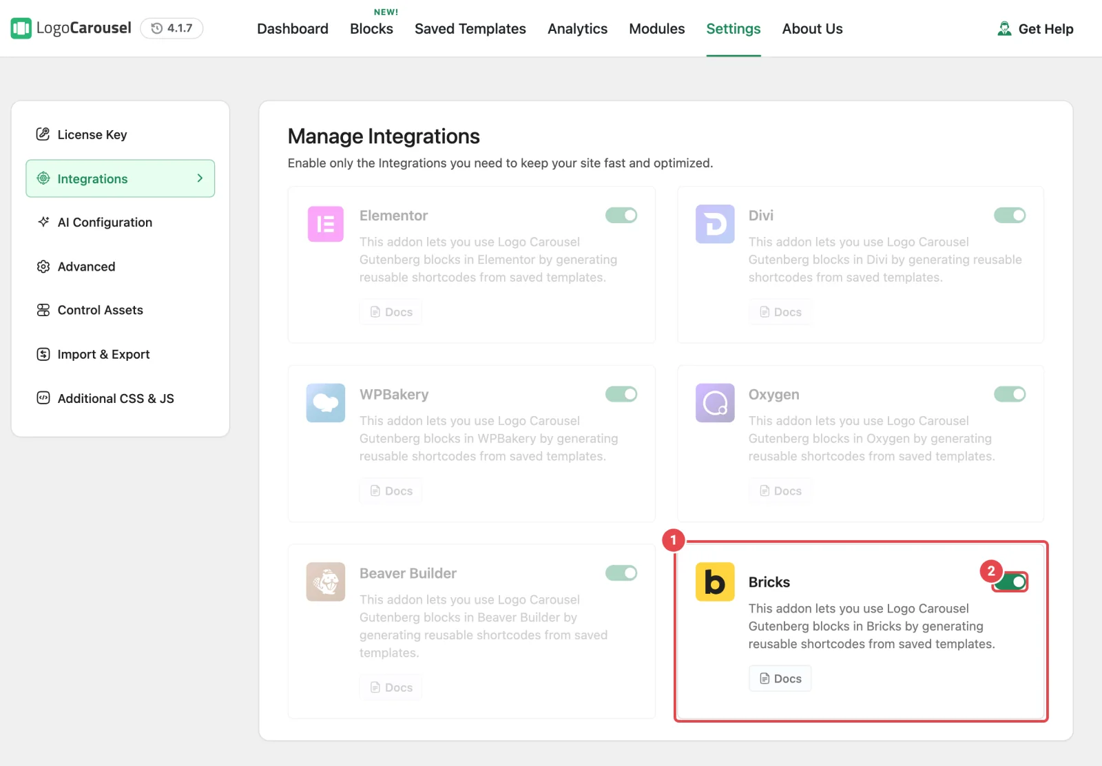Select Control Assets in the sidebar
The height and width of the screenshot is (766, 1102).
(x=121, y=310)
